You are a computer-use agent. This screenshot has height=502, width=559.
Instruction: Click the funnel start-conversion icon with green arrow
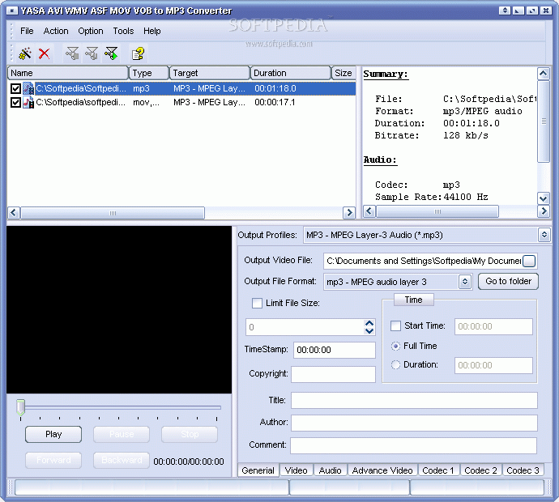tap(111, 53)
